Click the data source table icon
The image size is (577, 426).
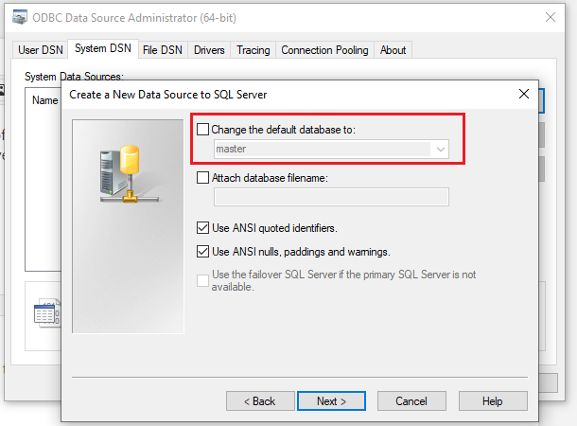[47, 313]
